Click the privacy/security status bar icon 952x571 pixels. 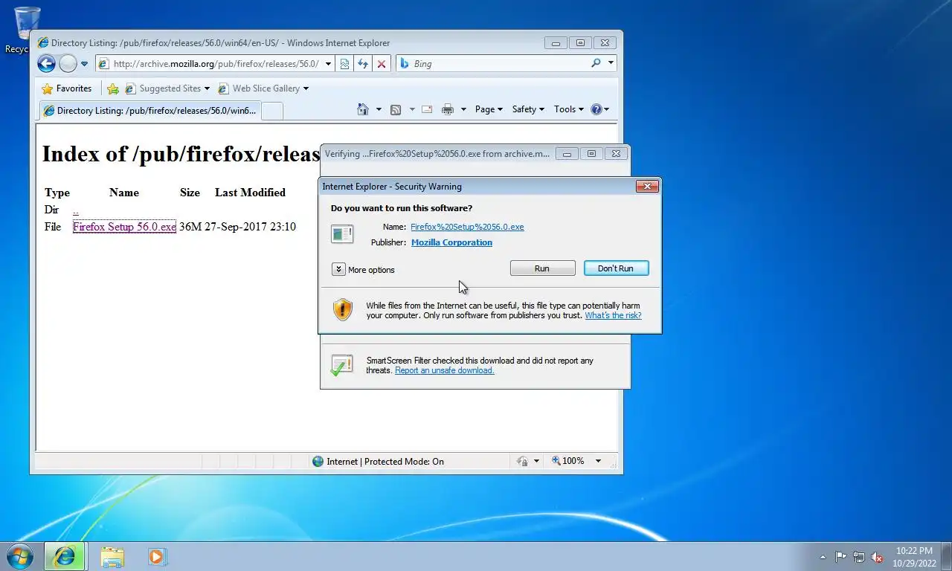(522, 462)
